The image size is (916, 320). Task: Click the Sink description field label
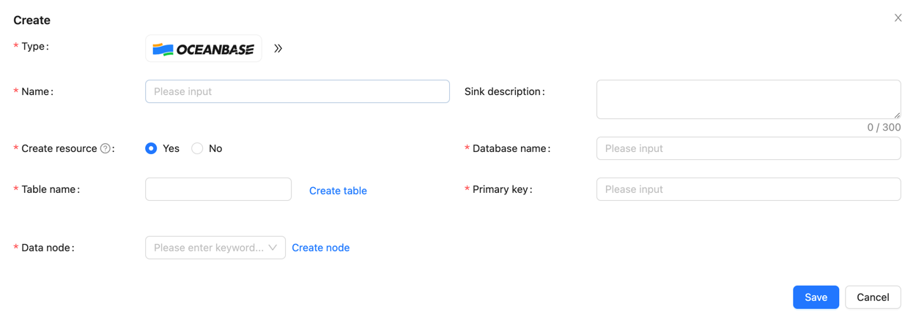pos(503,92)
